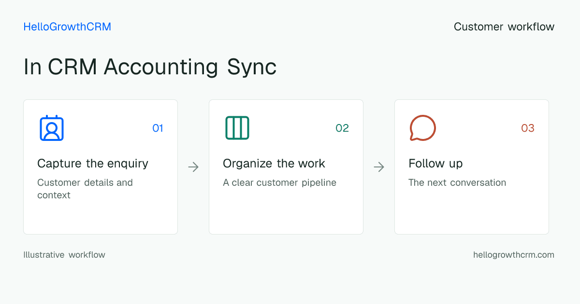Select the Follow up title

tap(435, 164)
